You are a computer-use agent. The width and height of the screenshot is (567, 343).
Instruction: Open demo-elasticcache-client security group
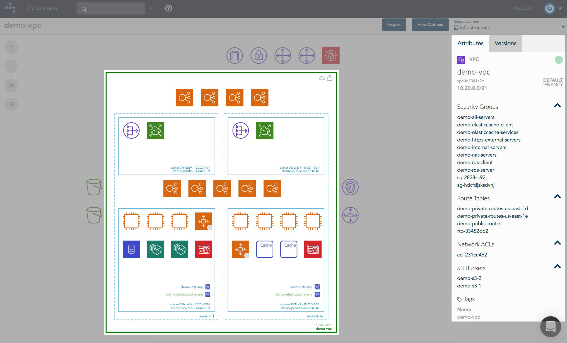click(485, 125)
